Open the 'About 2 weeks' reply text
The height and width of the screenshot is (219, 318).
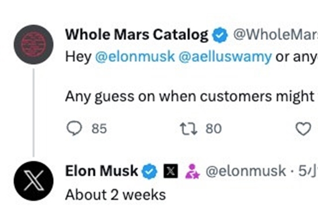pyautogui.click(x=116, y=195)
